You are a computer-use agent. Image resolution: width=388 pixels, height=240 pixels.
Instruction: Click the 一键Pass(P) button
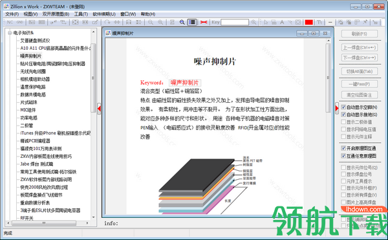[360, 84]
